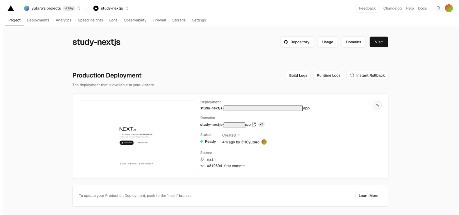The image size is (459, 215).
Task: Click the study-nextjs project icon in breadcrumb
Action: (x=96, y=8)
